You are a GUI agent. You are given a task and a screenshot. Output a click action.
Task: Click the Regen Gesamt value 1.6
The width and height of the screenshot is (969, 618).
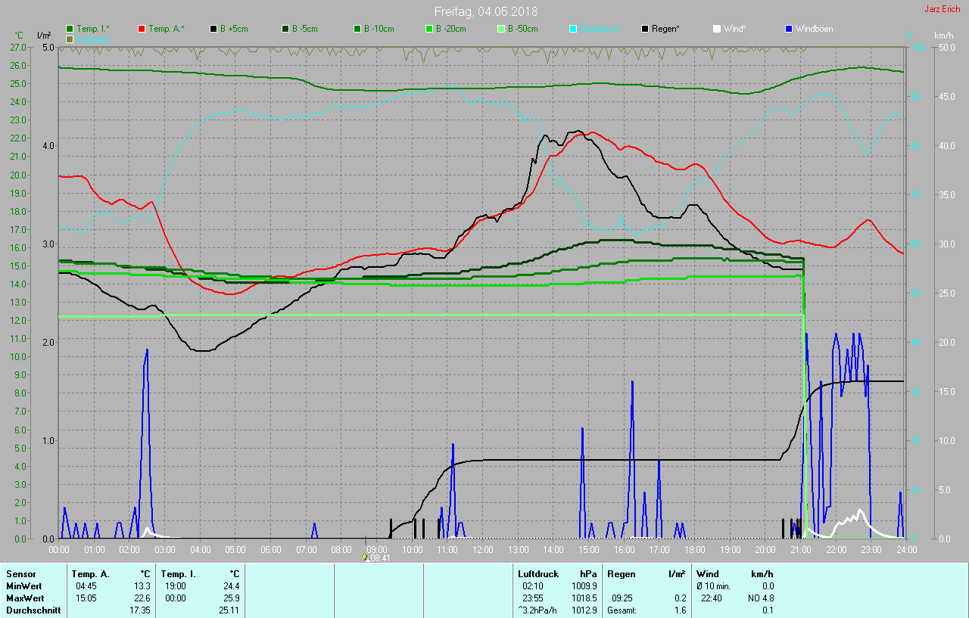click(680, 610)
